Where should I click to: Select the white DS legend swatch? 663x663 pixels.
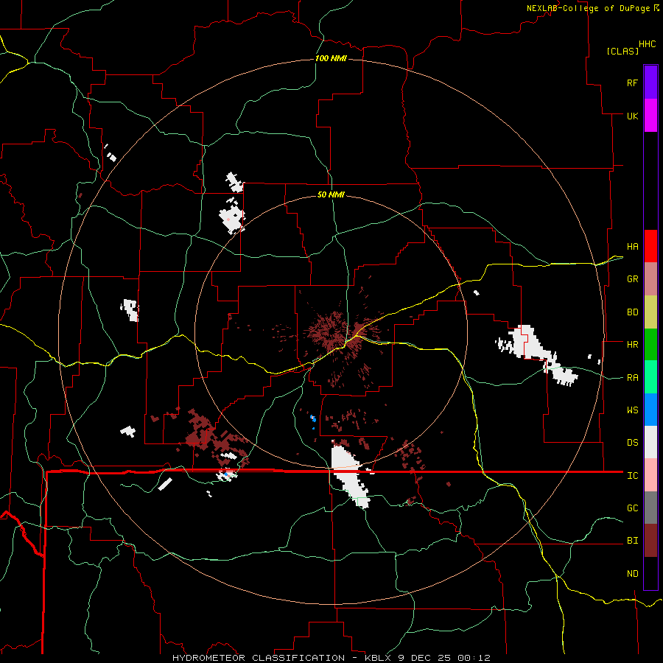pyautogui.click(x=650, y=442)
